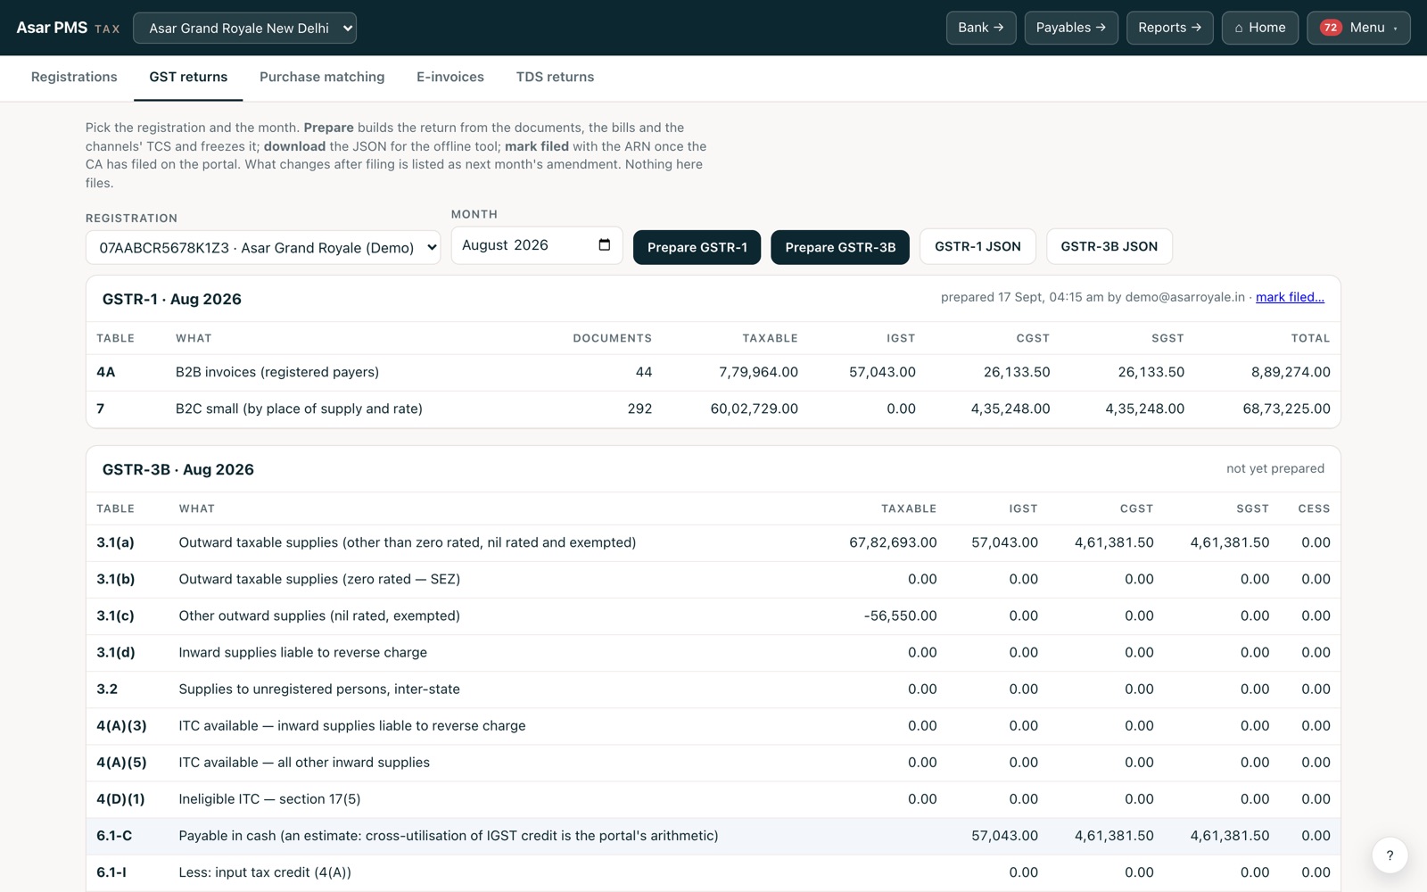Open the Reports arrow shortcut
The width and height of the screenshot is (1427, 892).
click(1169, 28)
